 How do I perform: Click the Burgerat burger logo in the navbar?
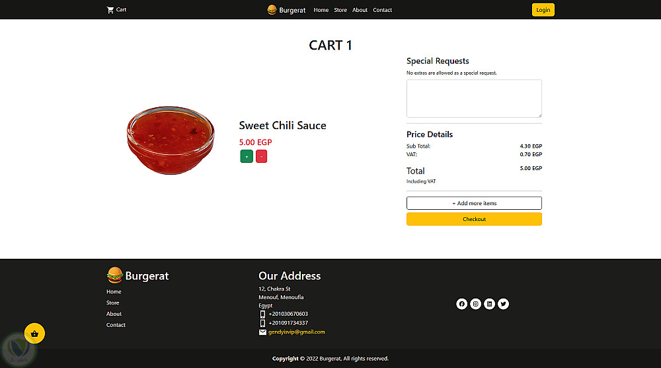coord(272,10)
